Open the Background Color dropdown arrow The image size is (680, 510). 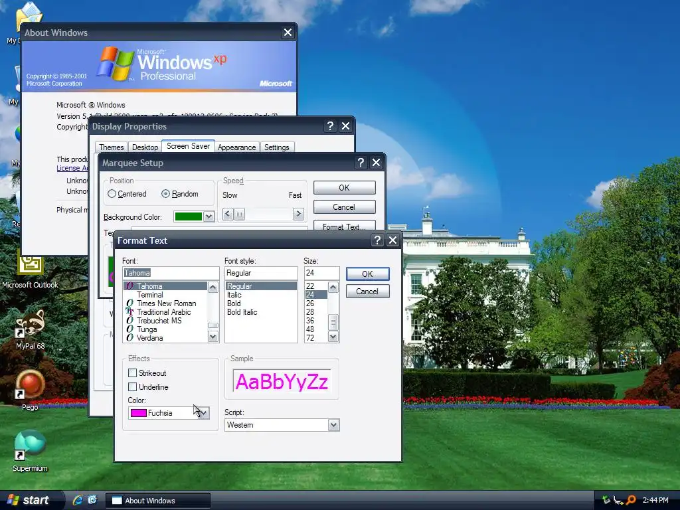(x=209, y=216)
